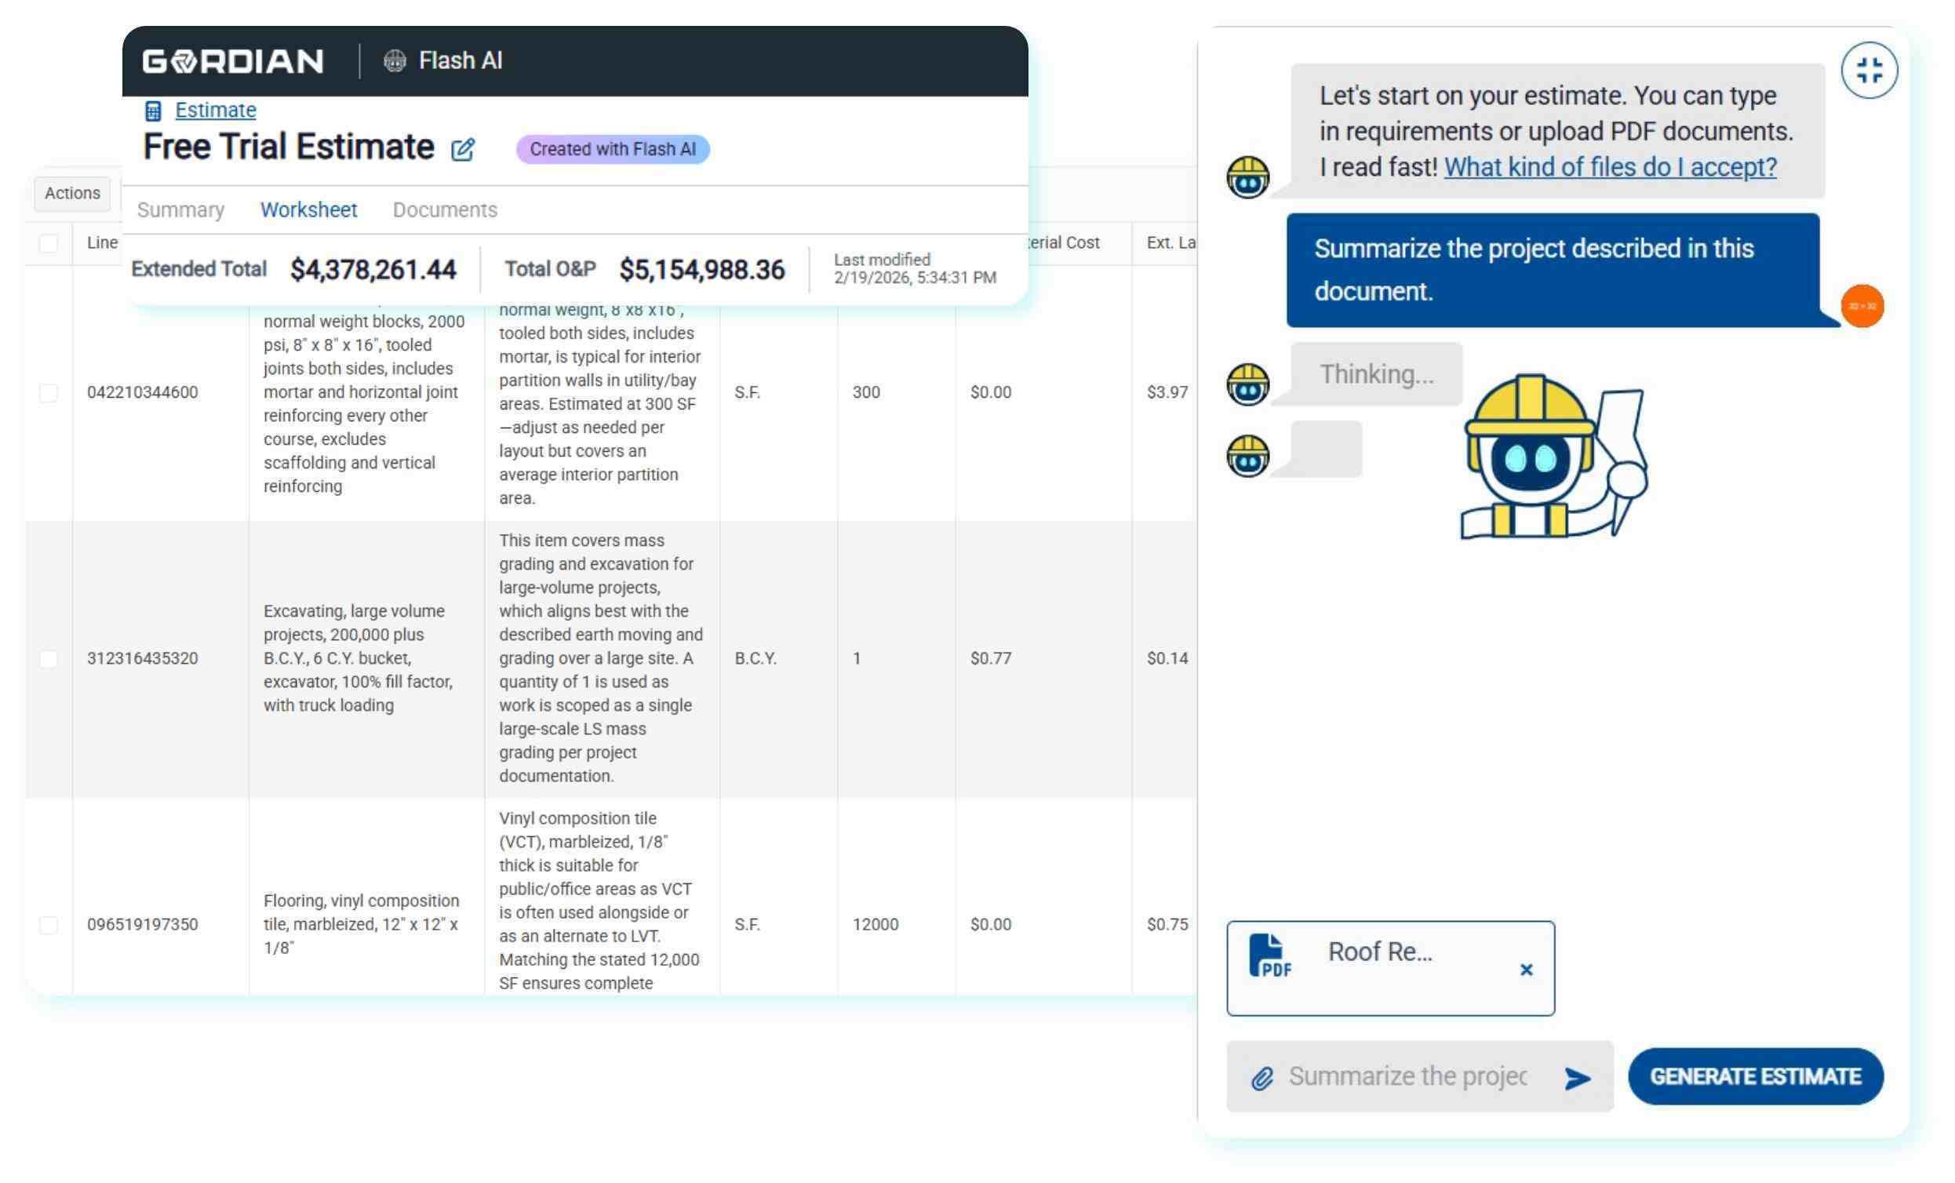Open the Actions button menu
1955x1183 pixels.
(72, 194)
